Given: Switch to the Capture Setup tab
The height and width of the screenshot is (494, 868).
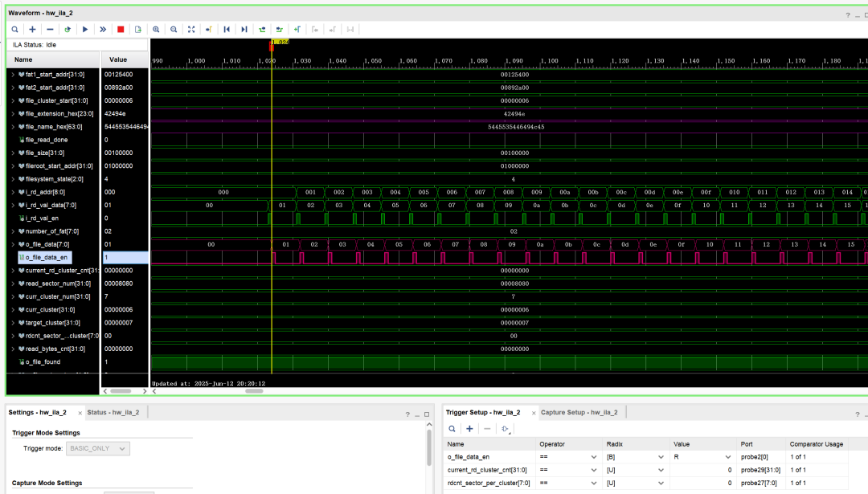Looking at the screenshot, I should (580, 411).
